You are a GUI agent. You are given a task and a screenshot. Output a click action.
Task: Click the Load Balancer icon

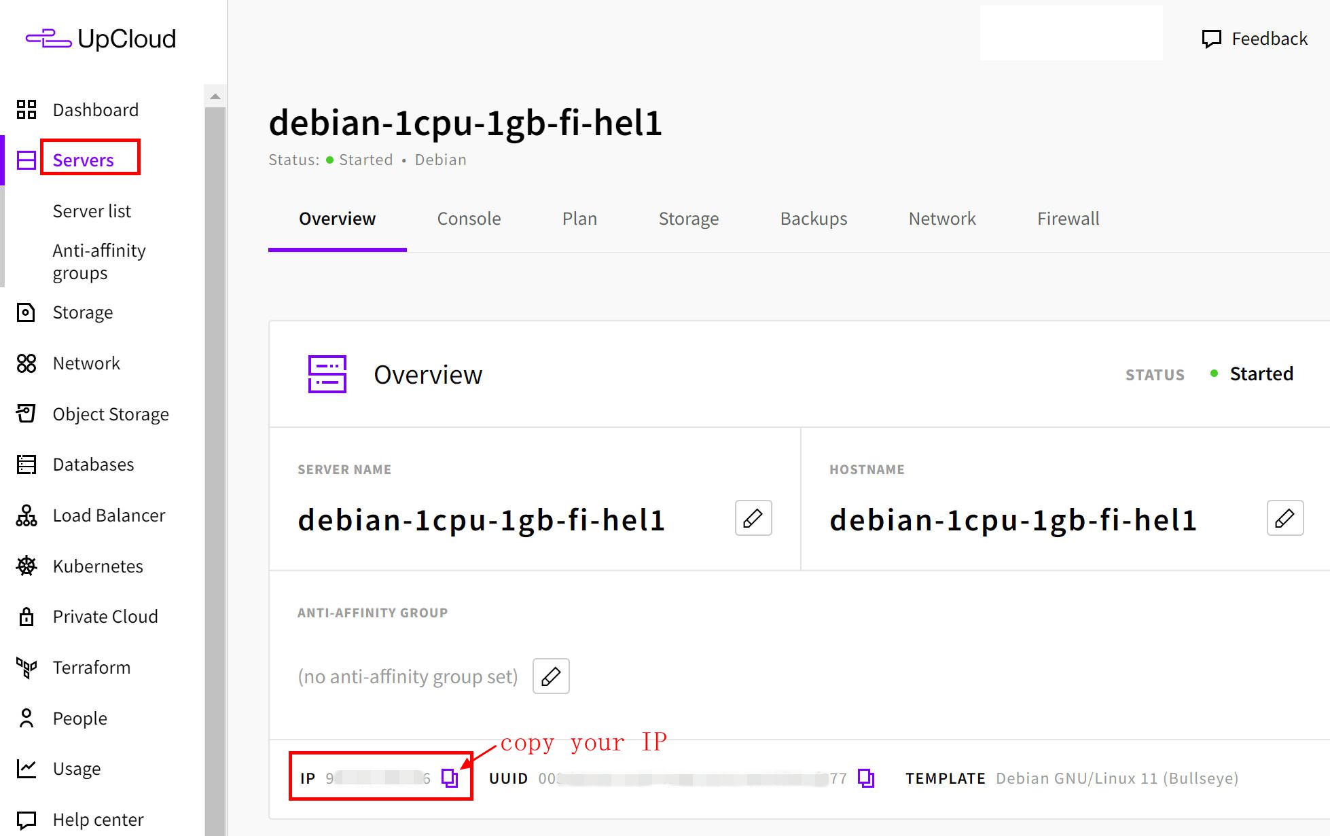(x=26, y=515)
